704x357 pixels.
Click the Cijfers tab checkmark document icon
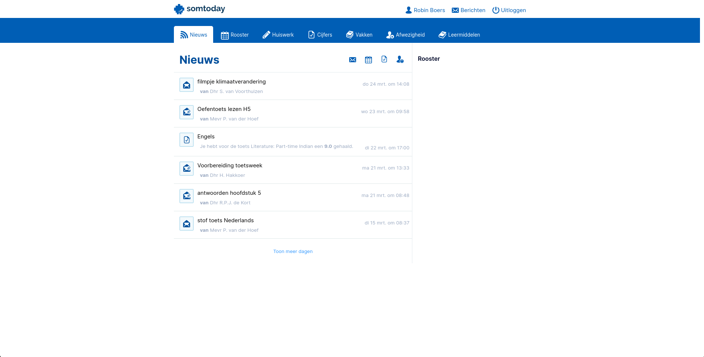tap(311, 35)
